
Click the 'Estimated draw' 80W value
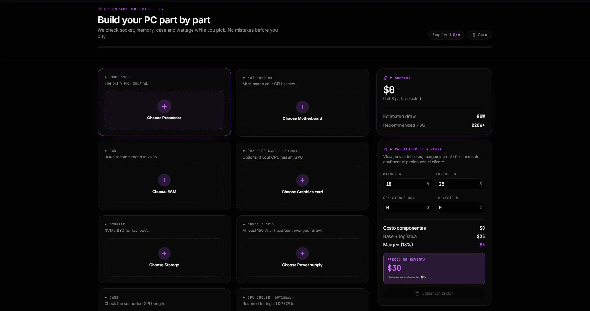(x=481, y=116)
